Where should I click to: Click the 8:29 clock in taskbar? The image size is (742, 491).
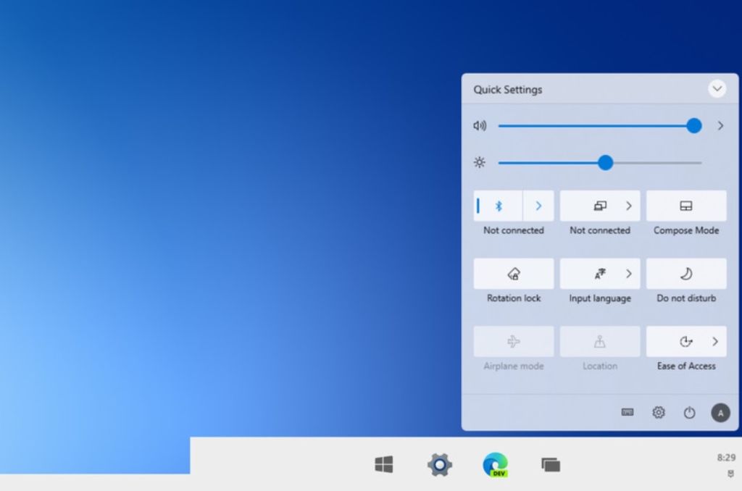coord(726,458)
